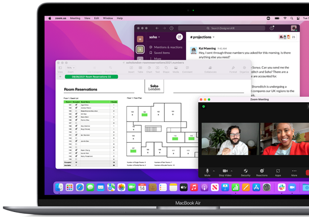This screenshot has width=309, height=217.
Task: Expand the soho workspace dropdown
Action: (154, 37)
